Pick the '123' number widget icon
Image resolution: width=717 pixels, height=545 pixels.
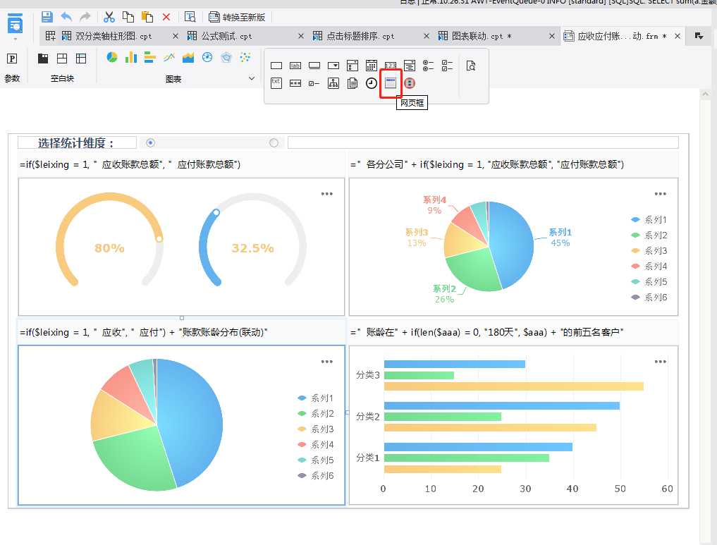click(x=391, y=66)
